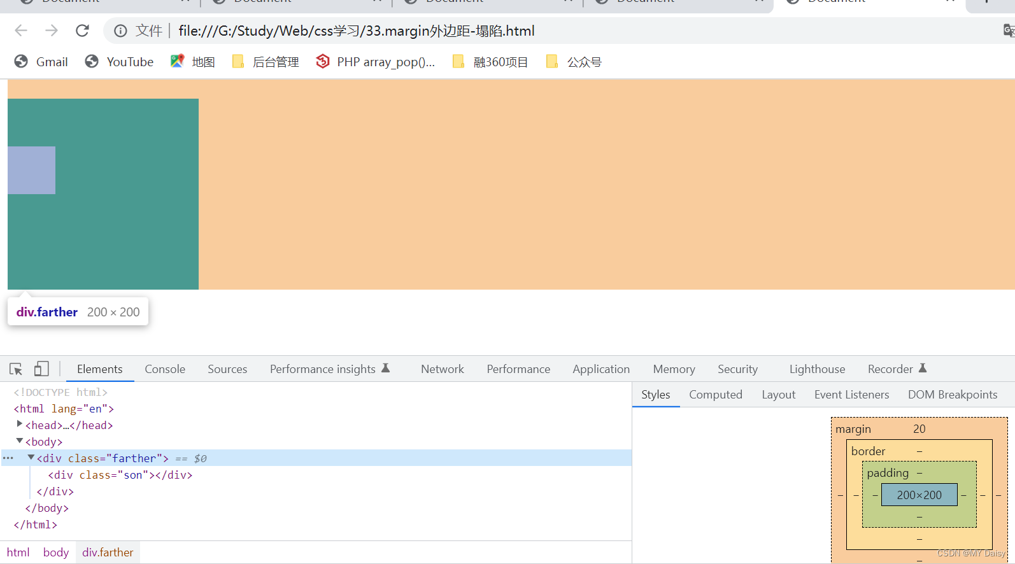1015x564 pixels.
Task: Open the 后台管理 bookmark folder
Action: [266, 62]
